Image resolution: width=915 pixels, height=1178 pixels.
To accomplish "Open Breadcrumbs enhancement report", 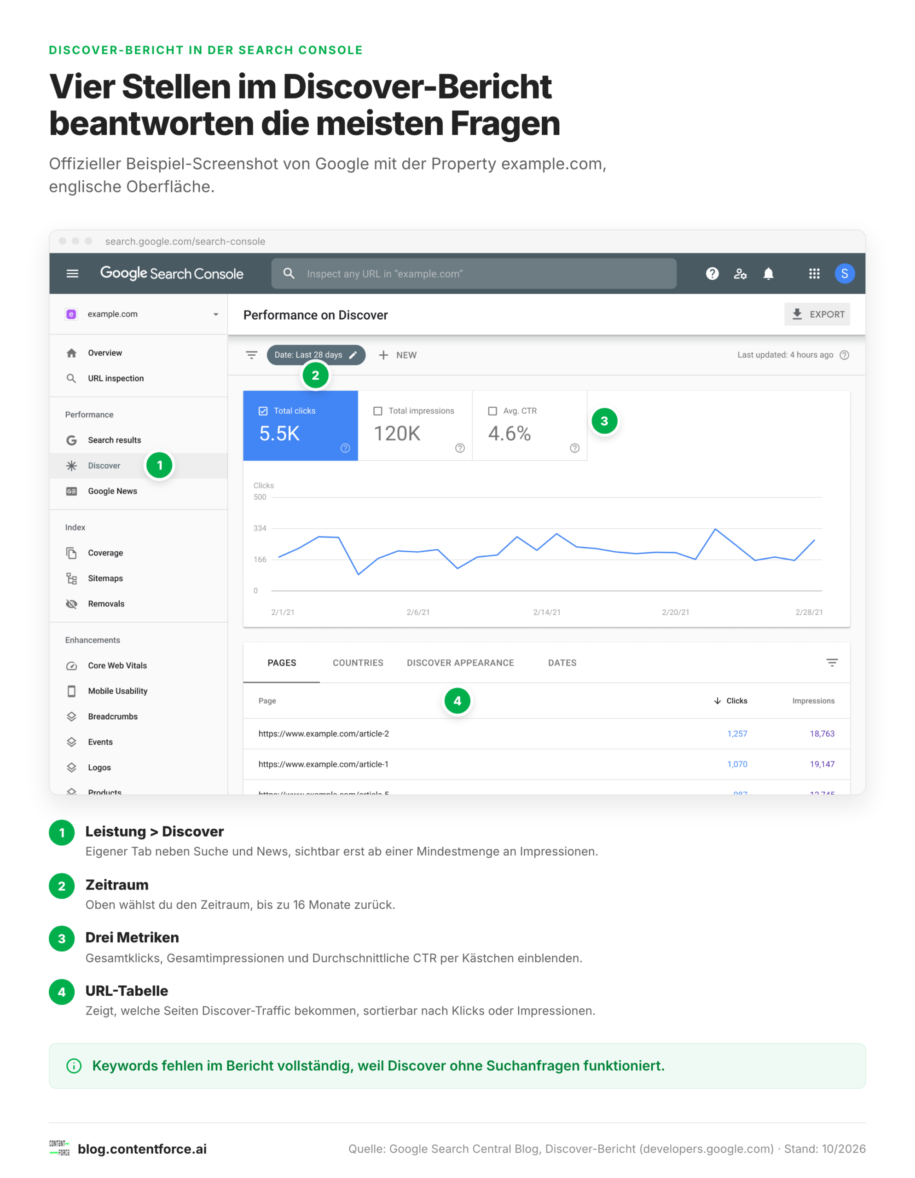I will (x=138, y=716).
